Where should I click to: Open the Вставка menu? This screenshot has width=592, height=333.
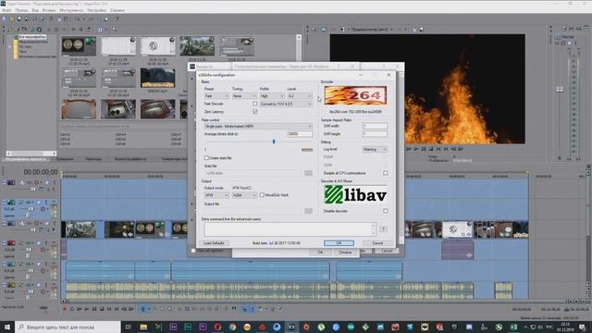(x=49, y=10)
